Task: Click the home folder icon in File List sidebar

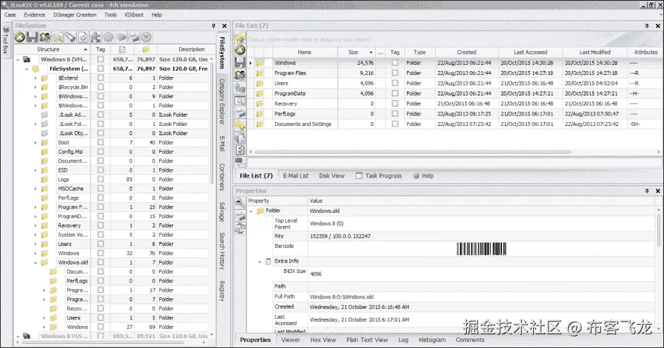Action: click(x=240, y=38)
